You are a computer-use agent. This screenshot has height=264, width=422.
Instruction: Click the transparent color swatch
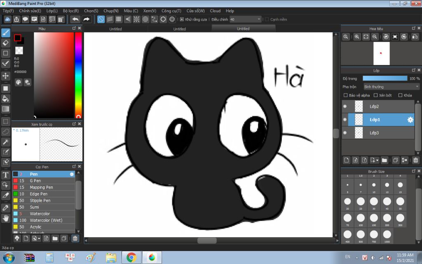[x=19, y=50]
